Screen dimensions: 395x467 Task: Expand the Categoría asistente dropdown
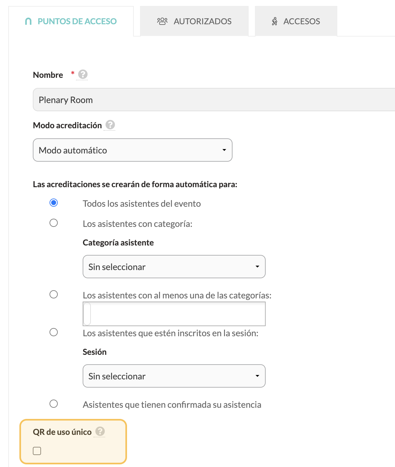tap(174, 267)
